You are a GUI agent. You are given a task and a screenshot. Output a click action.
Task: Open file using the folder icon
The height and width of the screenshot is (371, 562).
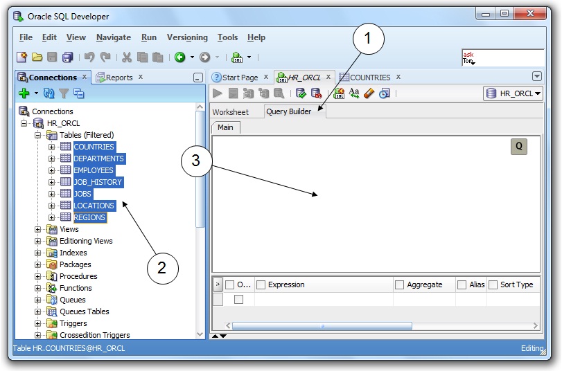pyautogui.click(x=37, y=57)
